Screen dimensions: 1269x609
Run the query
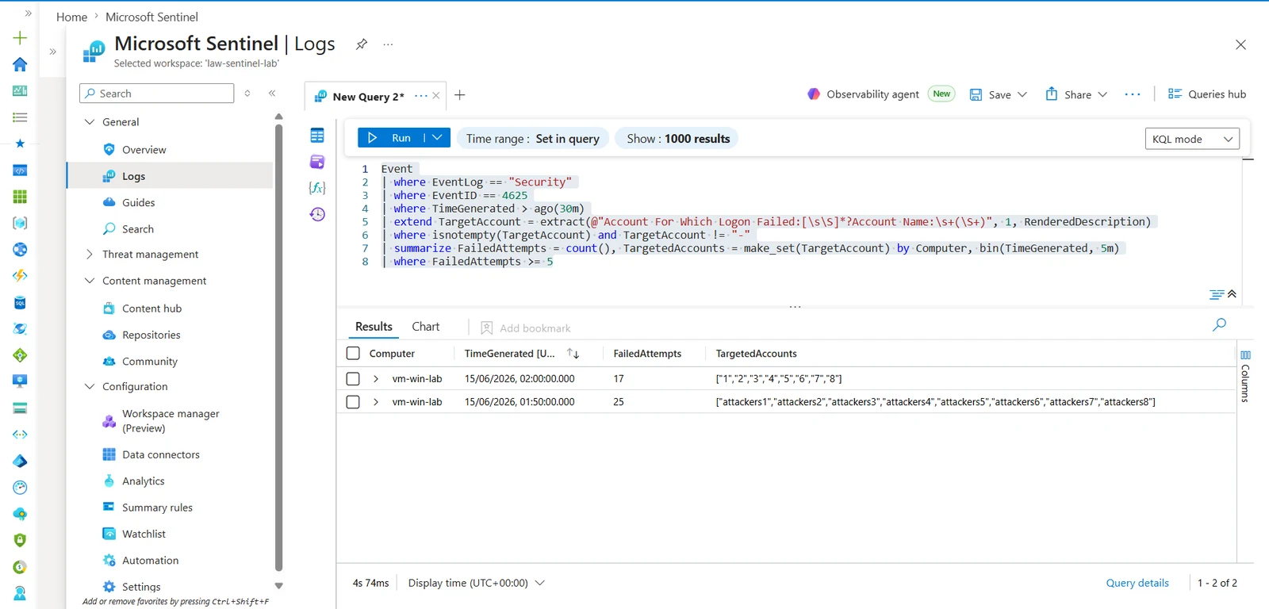click(x=390, y=138)
